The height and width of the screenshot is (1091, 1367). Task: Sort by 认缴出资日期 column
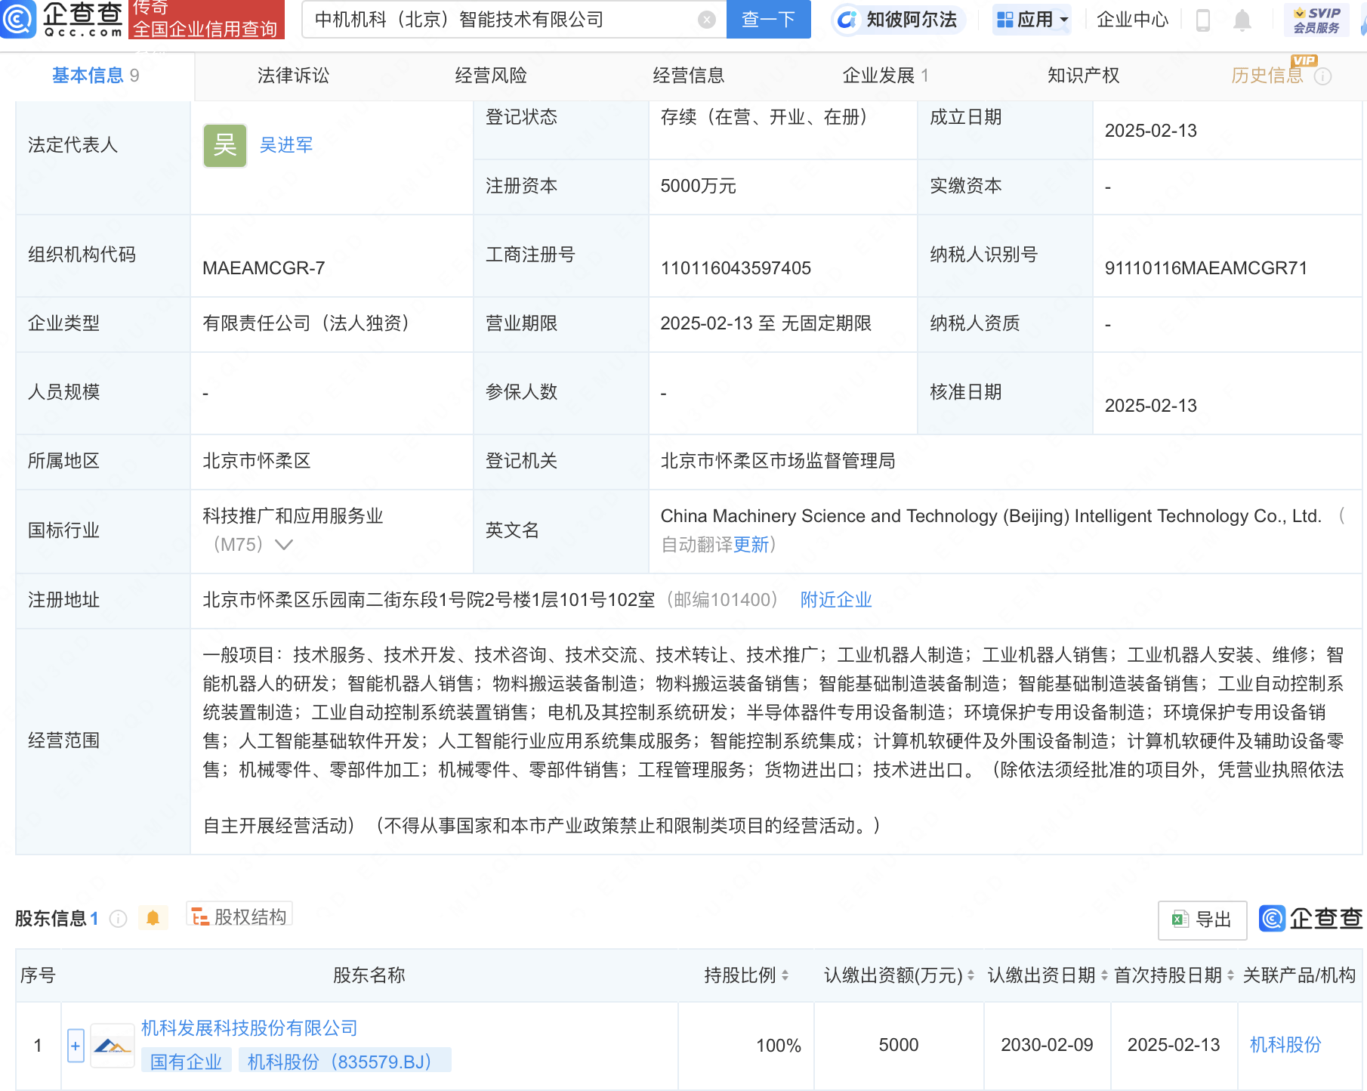click(1104, 975)
